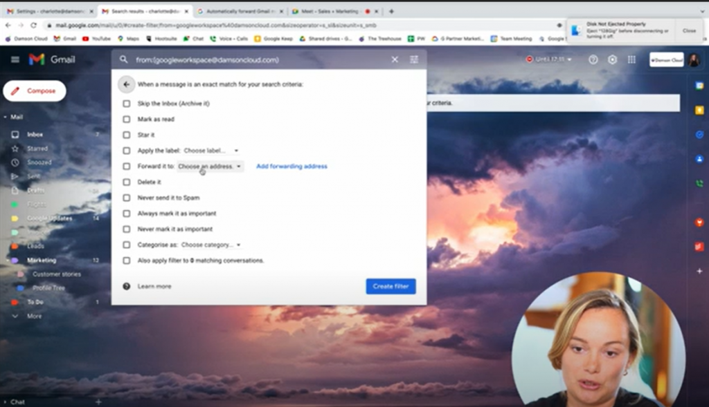Viewport: 709px width, 407px height.
Task: Click Compose button
Action: click(35, 91)
